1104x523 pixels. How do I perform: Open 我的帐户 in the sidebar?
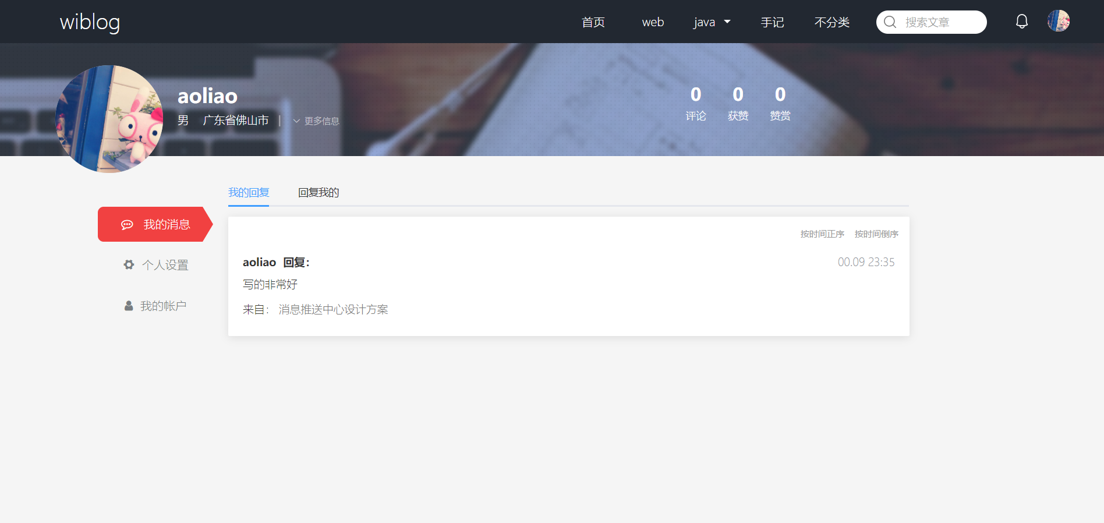click(155, 306)
